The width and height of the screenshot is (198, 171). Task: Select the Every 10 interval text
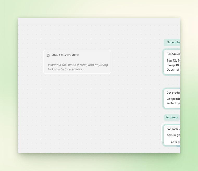(173, 65)
